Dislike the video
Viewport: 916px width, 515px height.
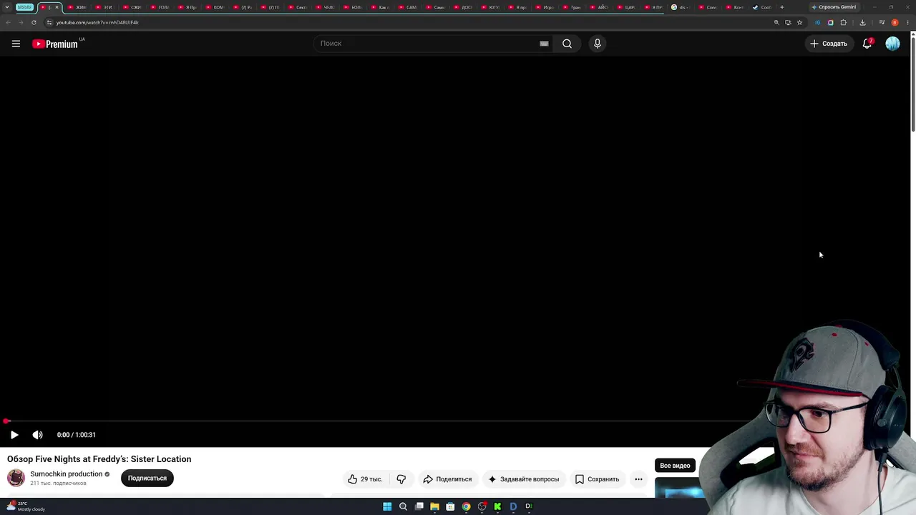(401, 479)
